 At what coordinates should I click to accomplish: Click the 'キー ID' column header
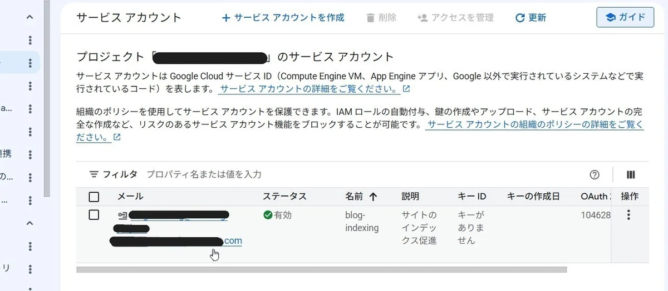tap(471, 197)
